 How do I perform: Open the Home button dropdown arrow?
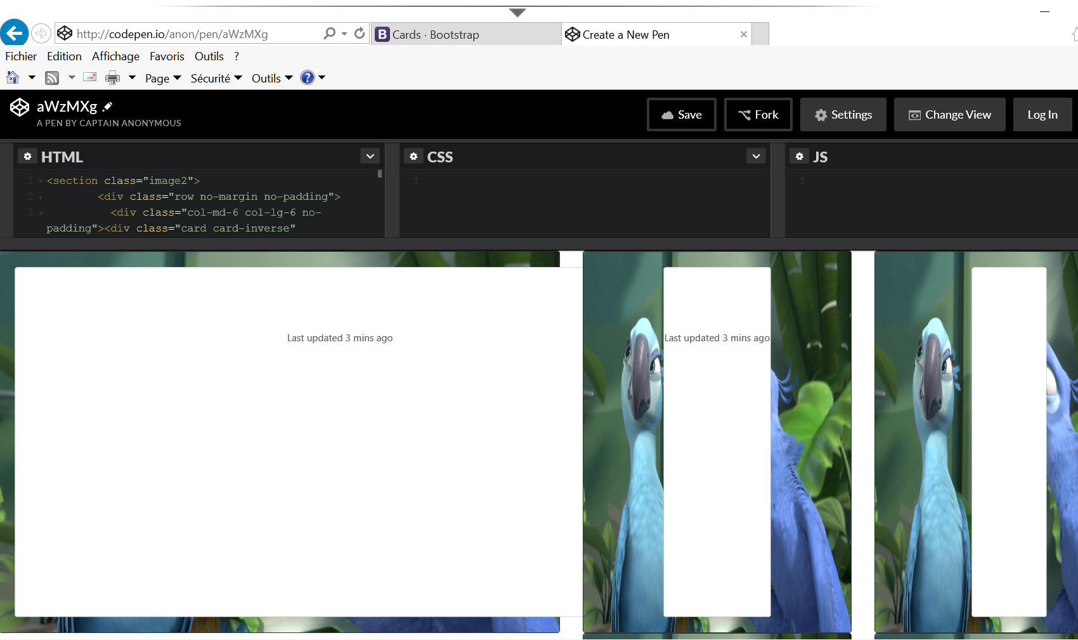click(x=32, y=77)
